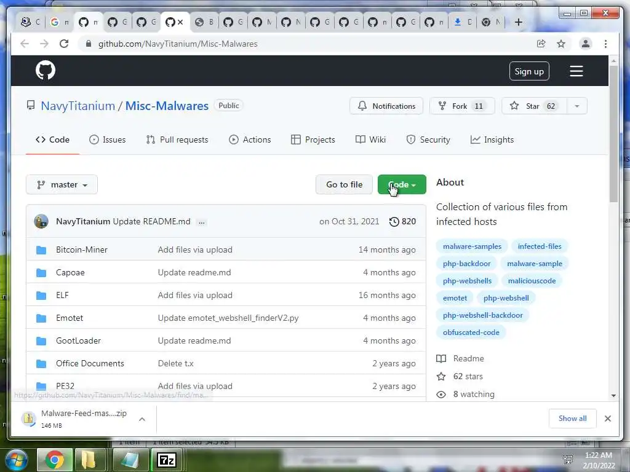Open the Chrome profile icon
This screenshot has height=472, width=630.
(586, 44)
